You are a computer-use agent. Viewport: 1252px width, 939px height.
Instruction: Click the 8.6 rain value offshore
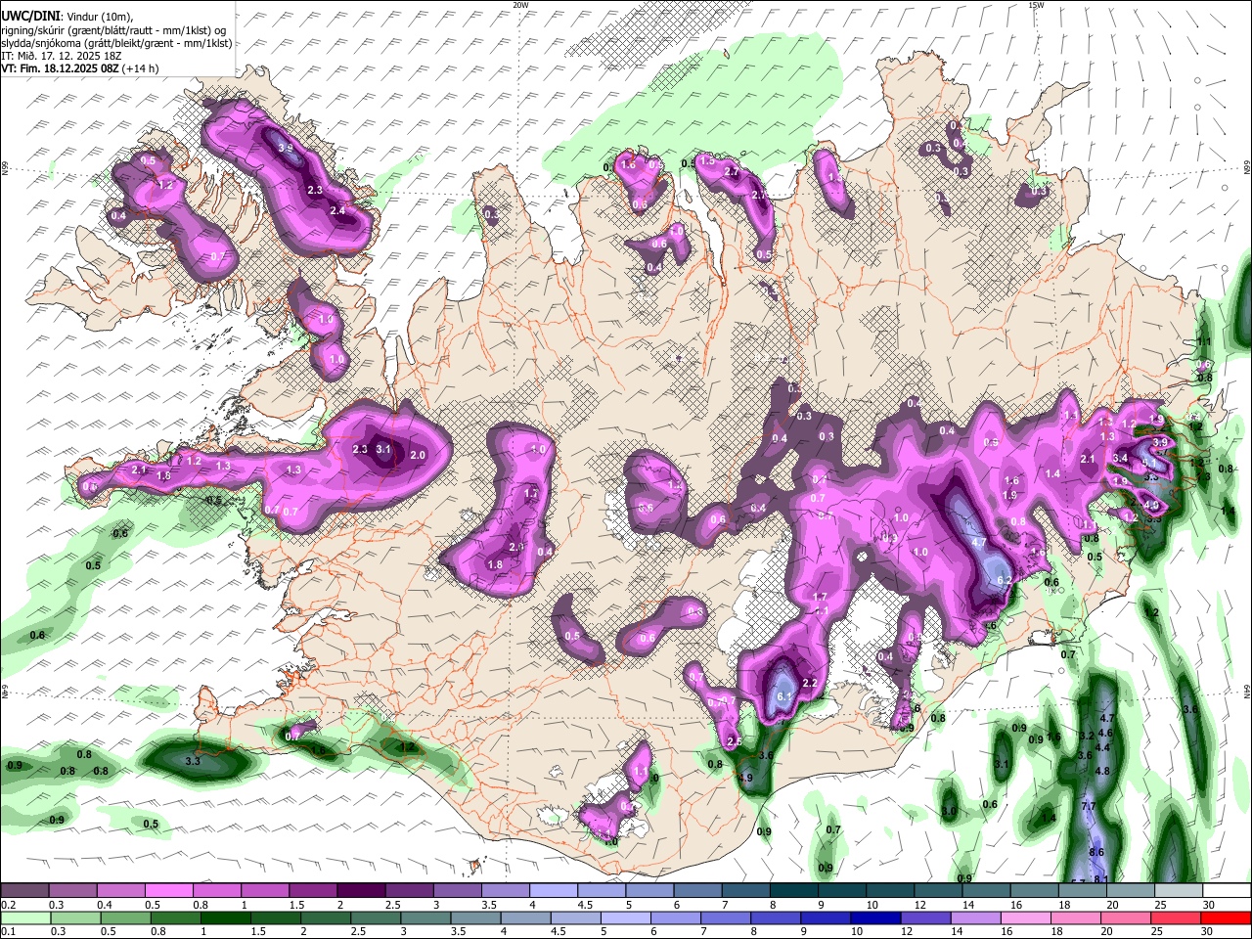pos(1096,853)
